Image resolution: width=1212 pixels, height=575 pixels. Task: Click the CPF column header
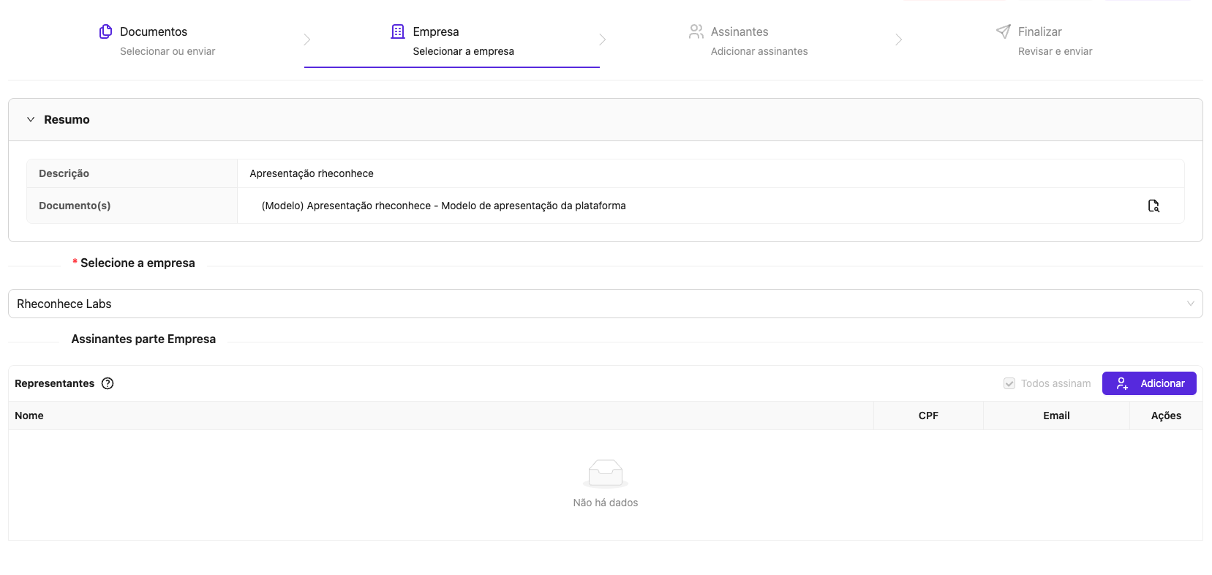[928, 416]
